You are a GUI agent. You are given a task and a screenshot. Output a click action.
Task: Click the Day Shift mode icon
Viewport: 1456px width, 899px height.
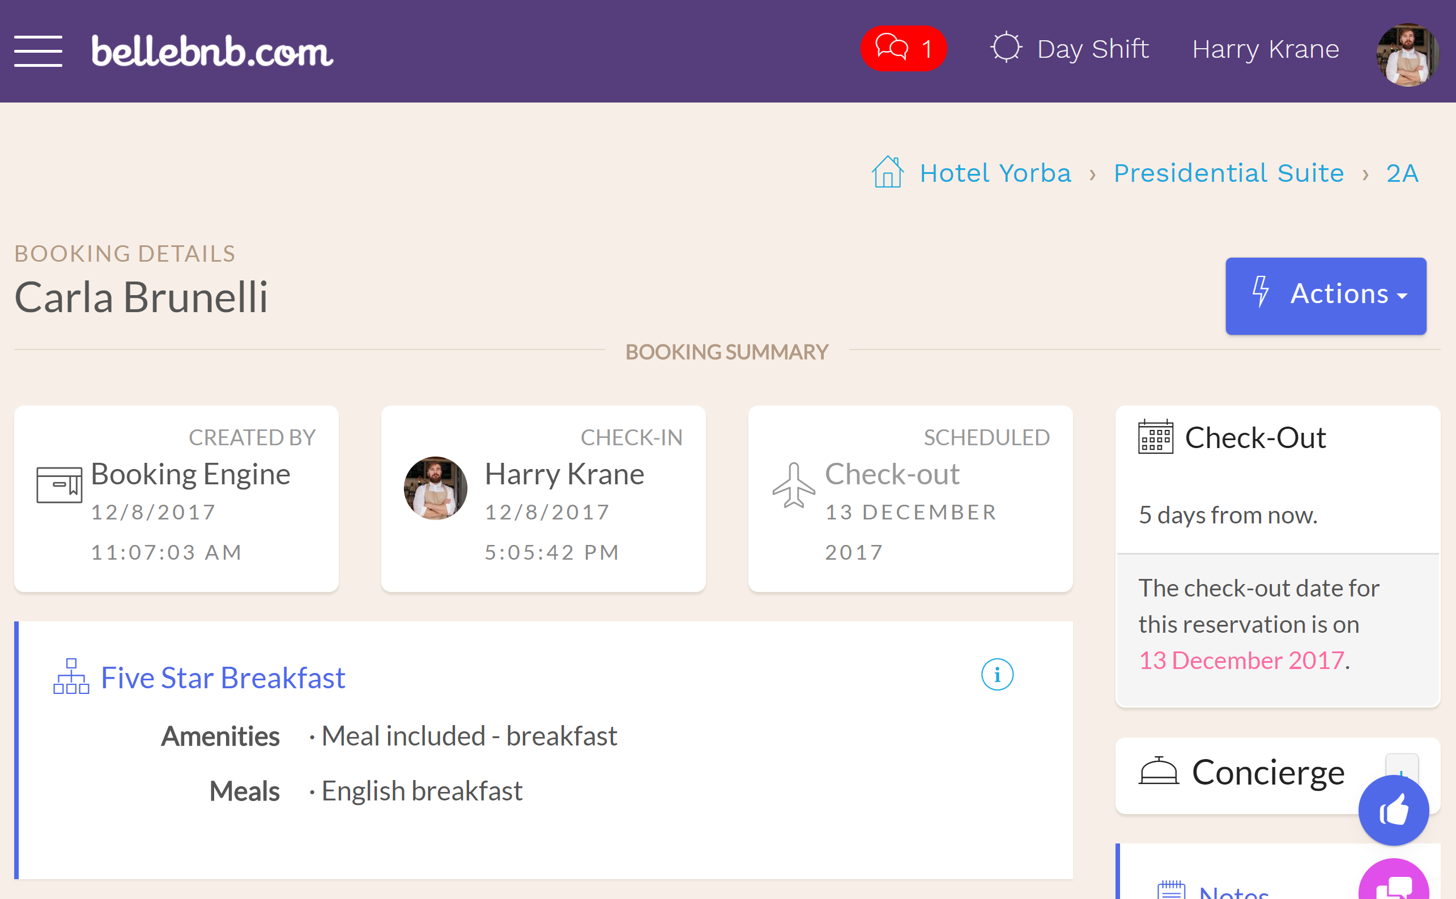pos(1006,48)
